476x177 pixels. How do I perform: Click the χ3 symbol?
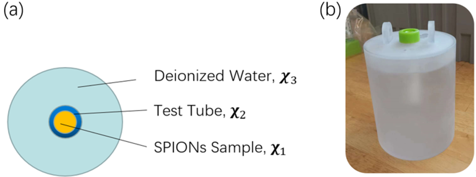tap(287, 78)
